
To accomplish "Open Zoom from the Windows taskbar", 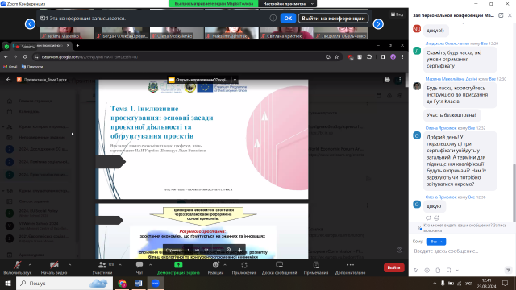I will point(156,283).
